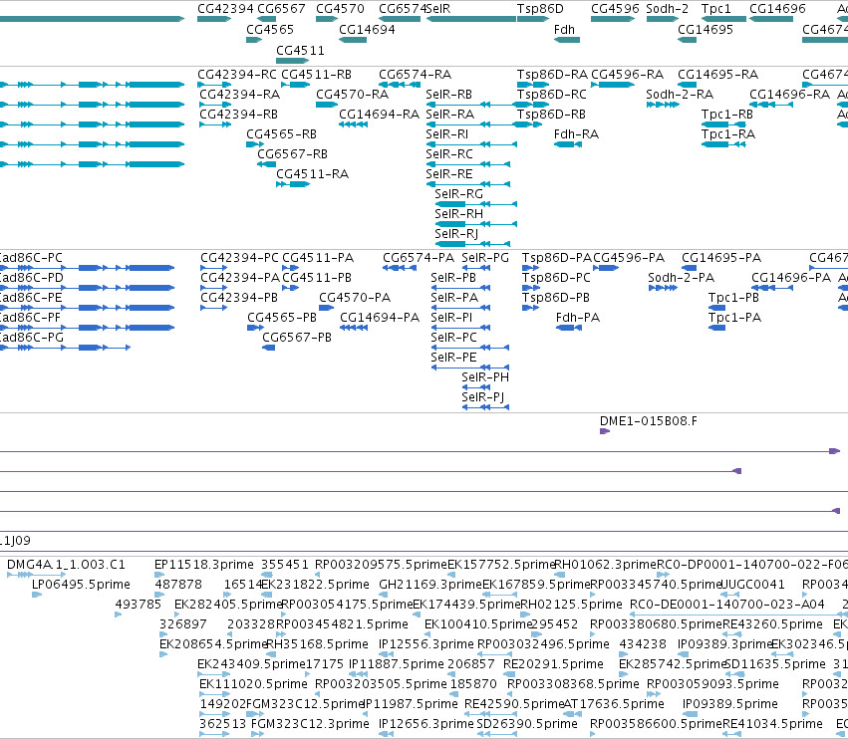The height and width of the screenshot is (739, 848).
Task: Click protein label 'CG42394-PC'
Action: pyautogui.click(x=239, y=258)
